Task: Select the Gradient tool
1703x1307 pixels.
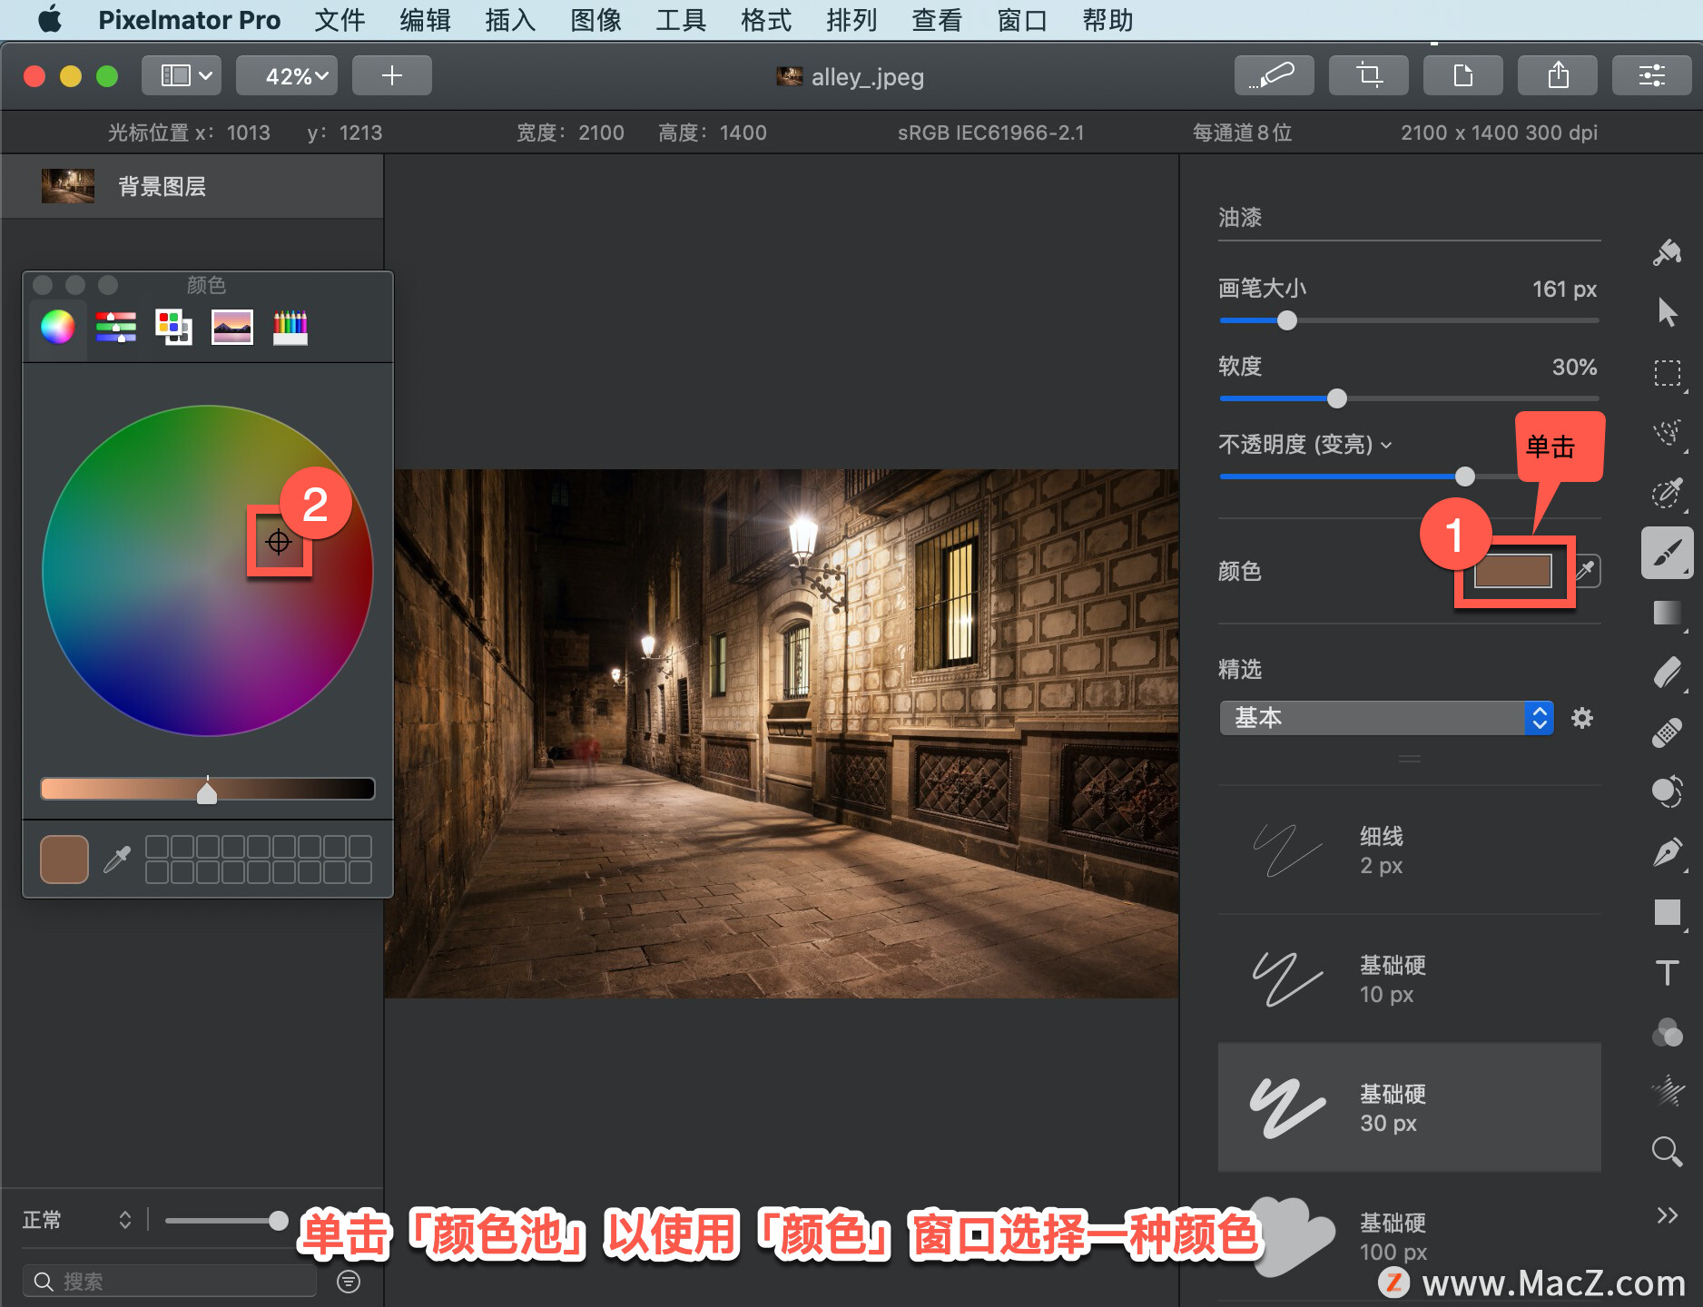Action: coord(1667,613)
